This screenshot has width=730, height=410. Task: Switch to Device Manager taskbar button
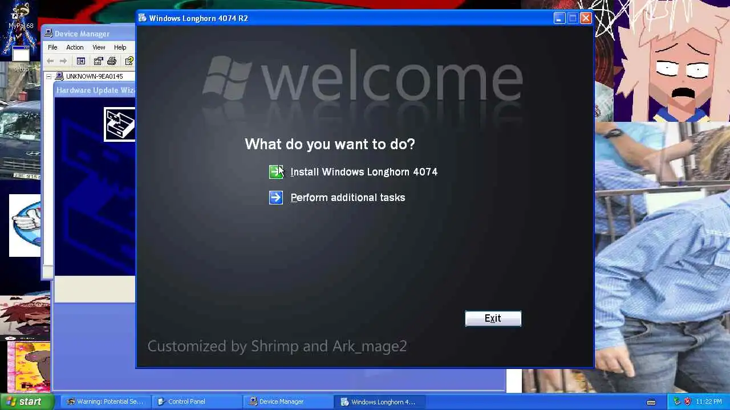click(289, 401)
